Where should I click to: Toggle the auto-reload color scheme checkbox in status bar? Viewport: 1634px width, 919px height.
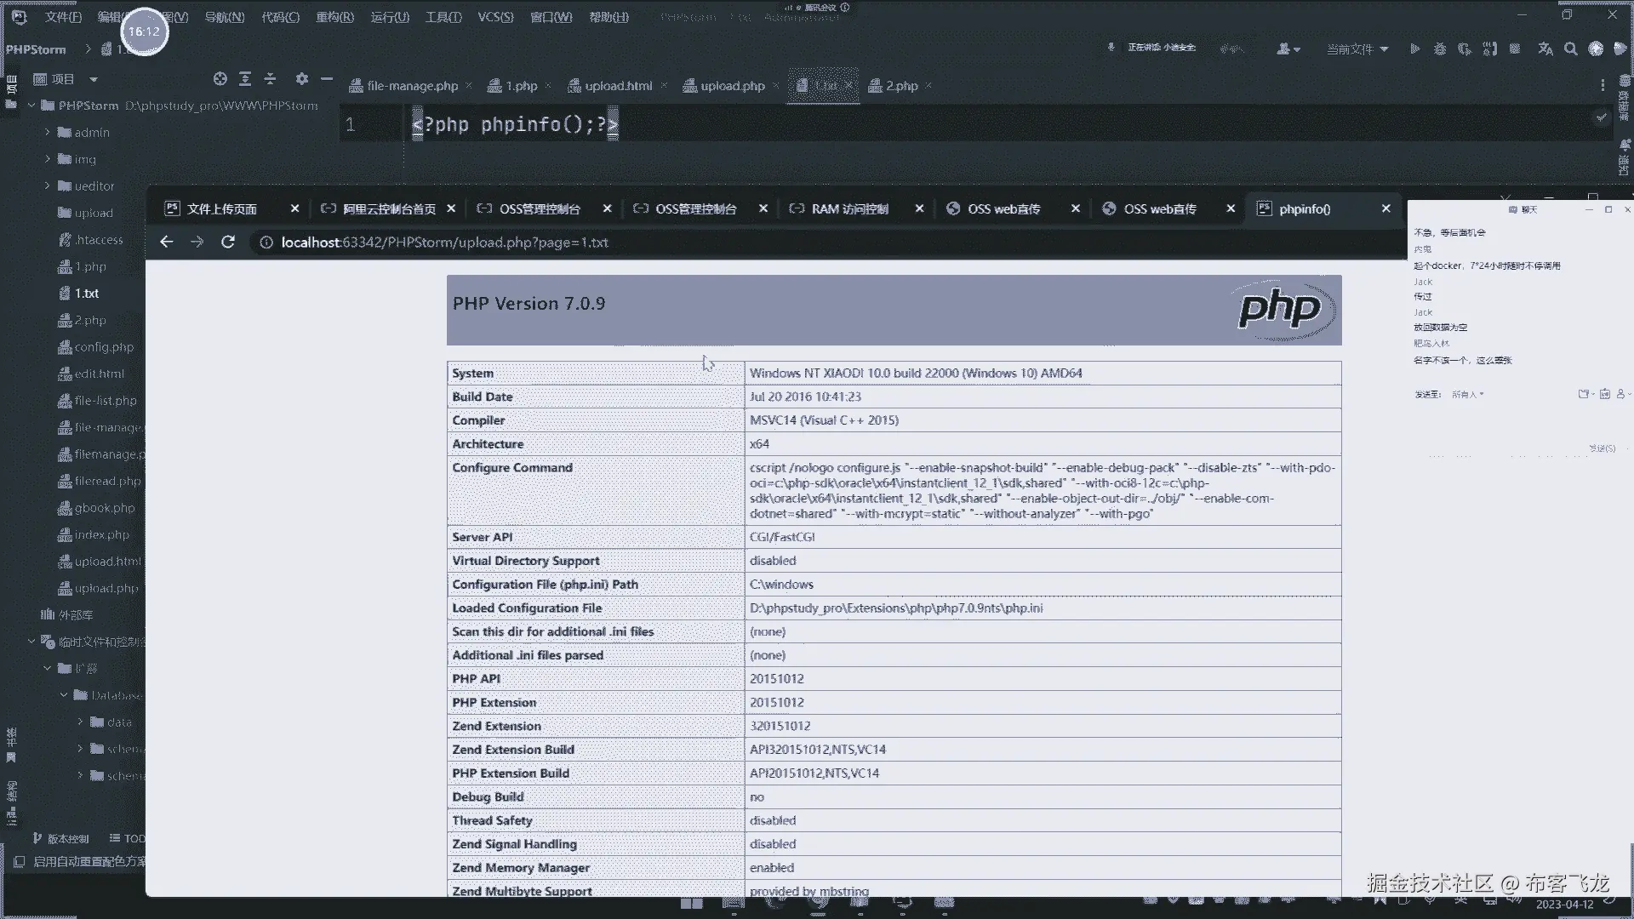(19, 861)
